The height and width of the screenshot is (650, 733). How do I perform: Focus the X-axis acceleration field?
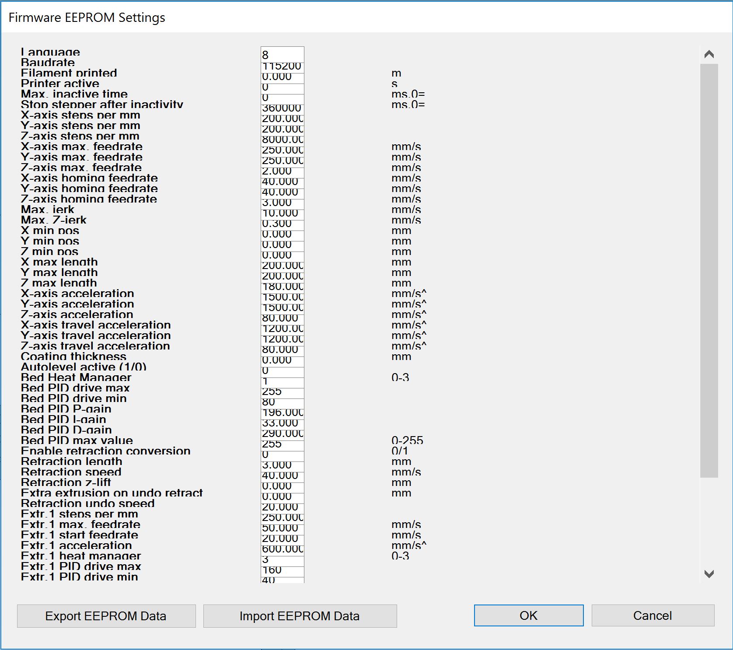tap(282, 297)
